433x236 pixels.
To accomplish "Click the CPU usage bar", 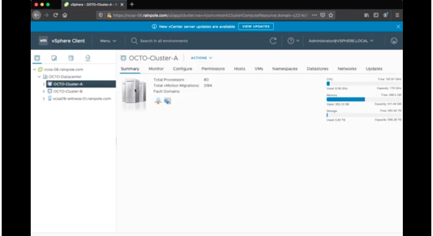I will [x=364, y=84].
